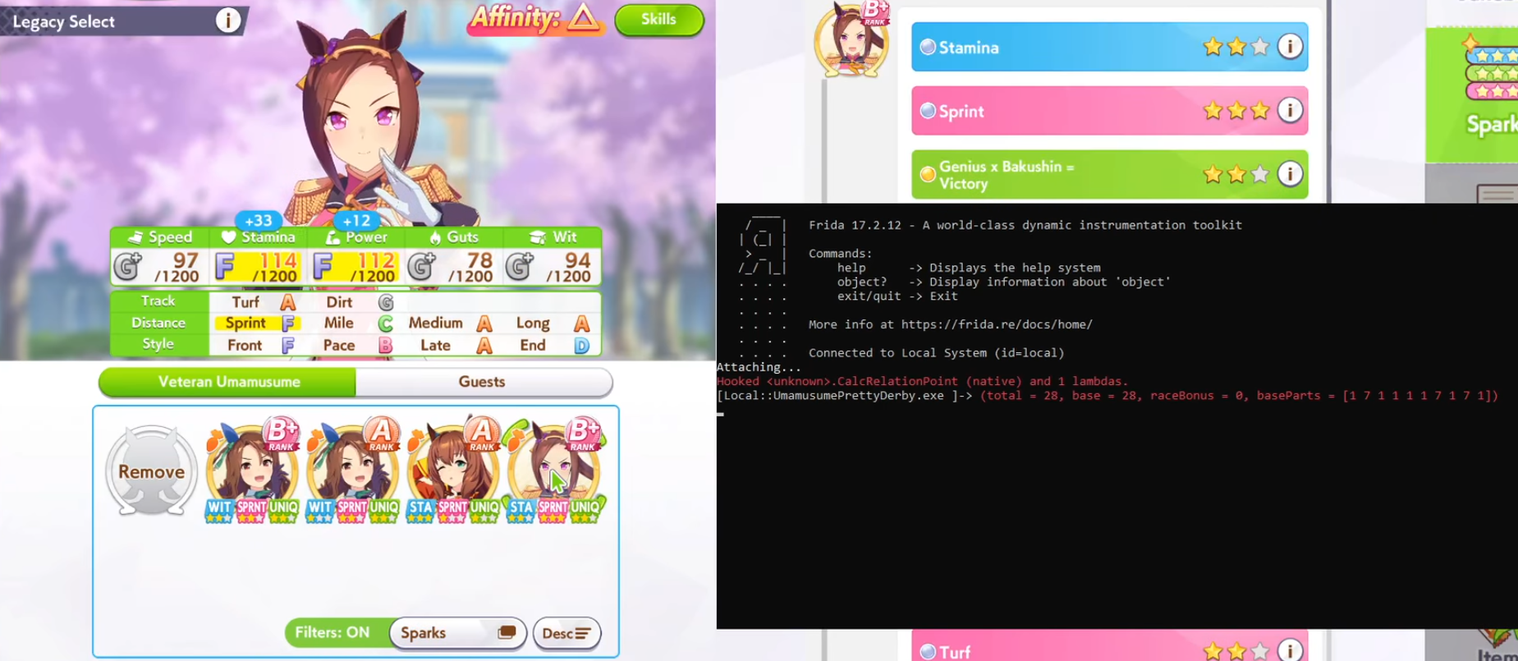Viewport: 1518px width, 661px height.
Task: Click the total = 28 output line
Action: pos(1240,396)
